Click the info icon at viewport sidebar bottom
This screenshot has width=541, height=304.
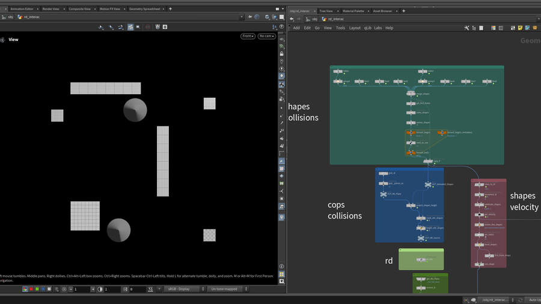pyautogui.click(x=282, y=266)
